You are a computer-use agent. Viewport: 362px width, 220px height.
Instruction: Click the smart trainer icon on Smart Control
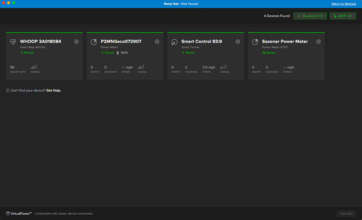coord(174,42)
